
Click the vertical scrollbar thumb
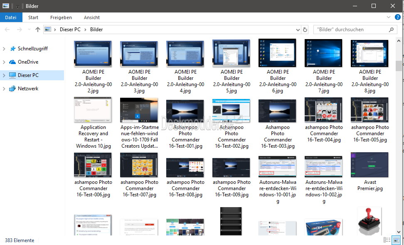(x=399, y=66)
